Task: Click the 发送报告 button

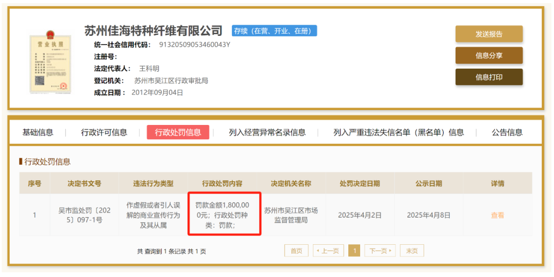Action: pyautogui.click(x=488, y=34)
